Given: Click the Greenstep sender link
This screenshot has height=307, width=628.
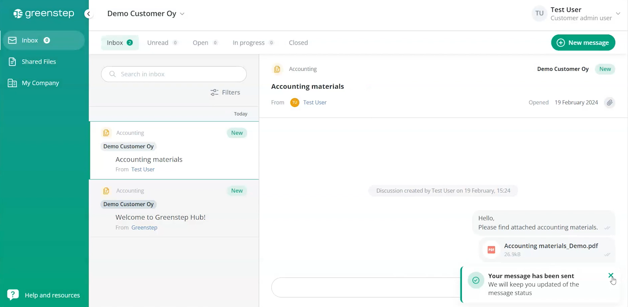Looking at the screenshot, I should click(144, 227).
